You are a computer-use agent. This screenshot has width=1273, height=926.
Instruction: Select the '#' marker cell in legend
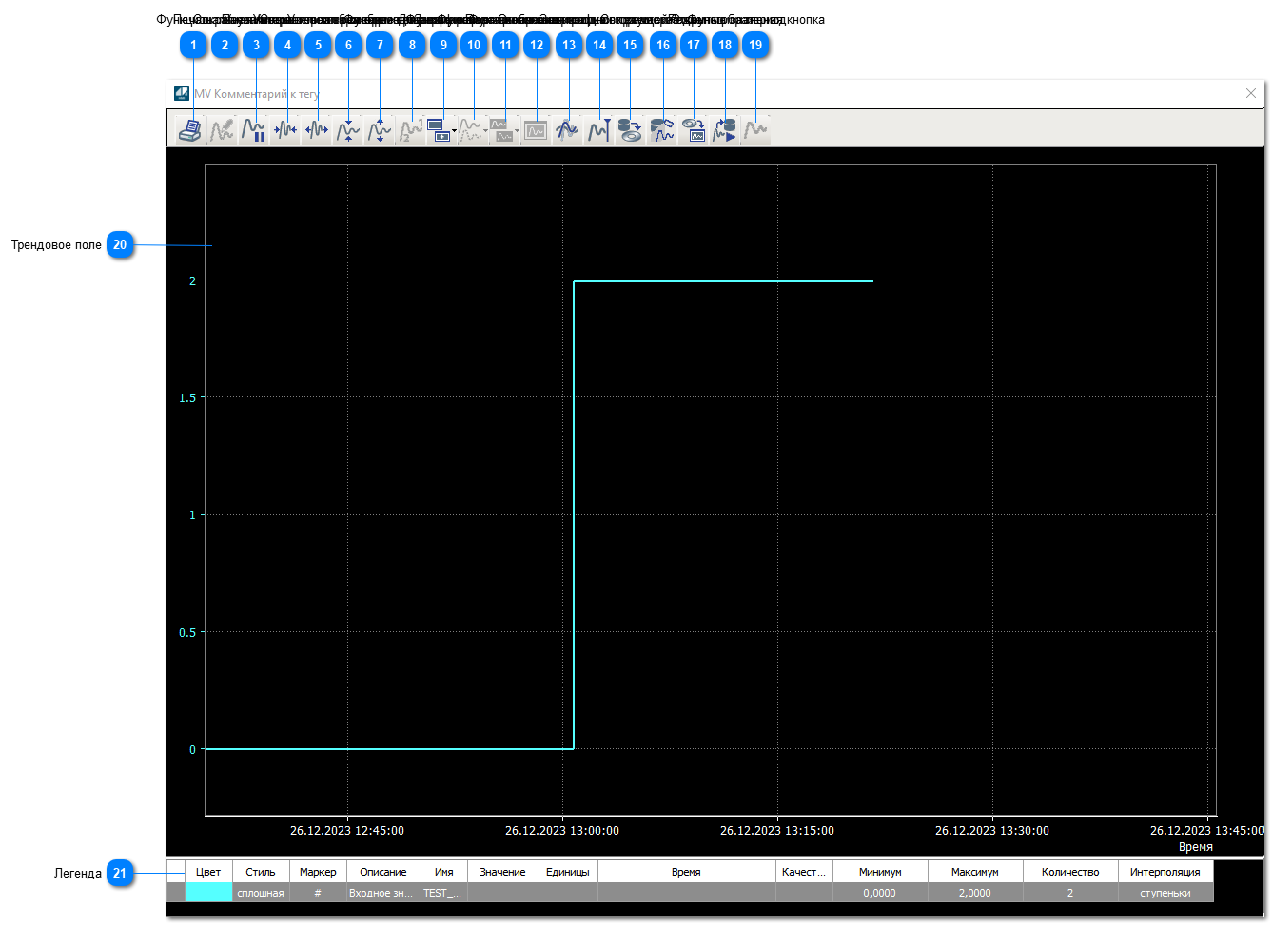point(318,893)
